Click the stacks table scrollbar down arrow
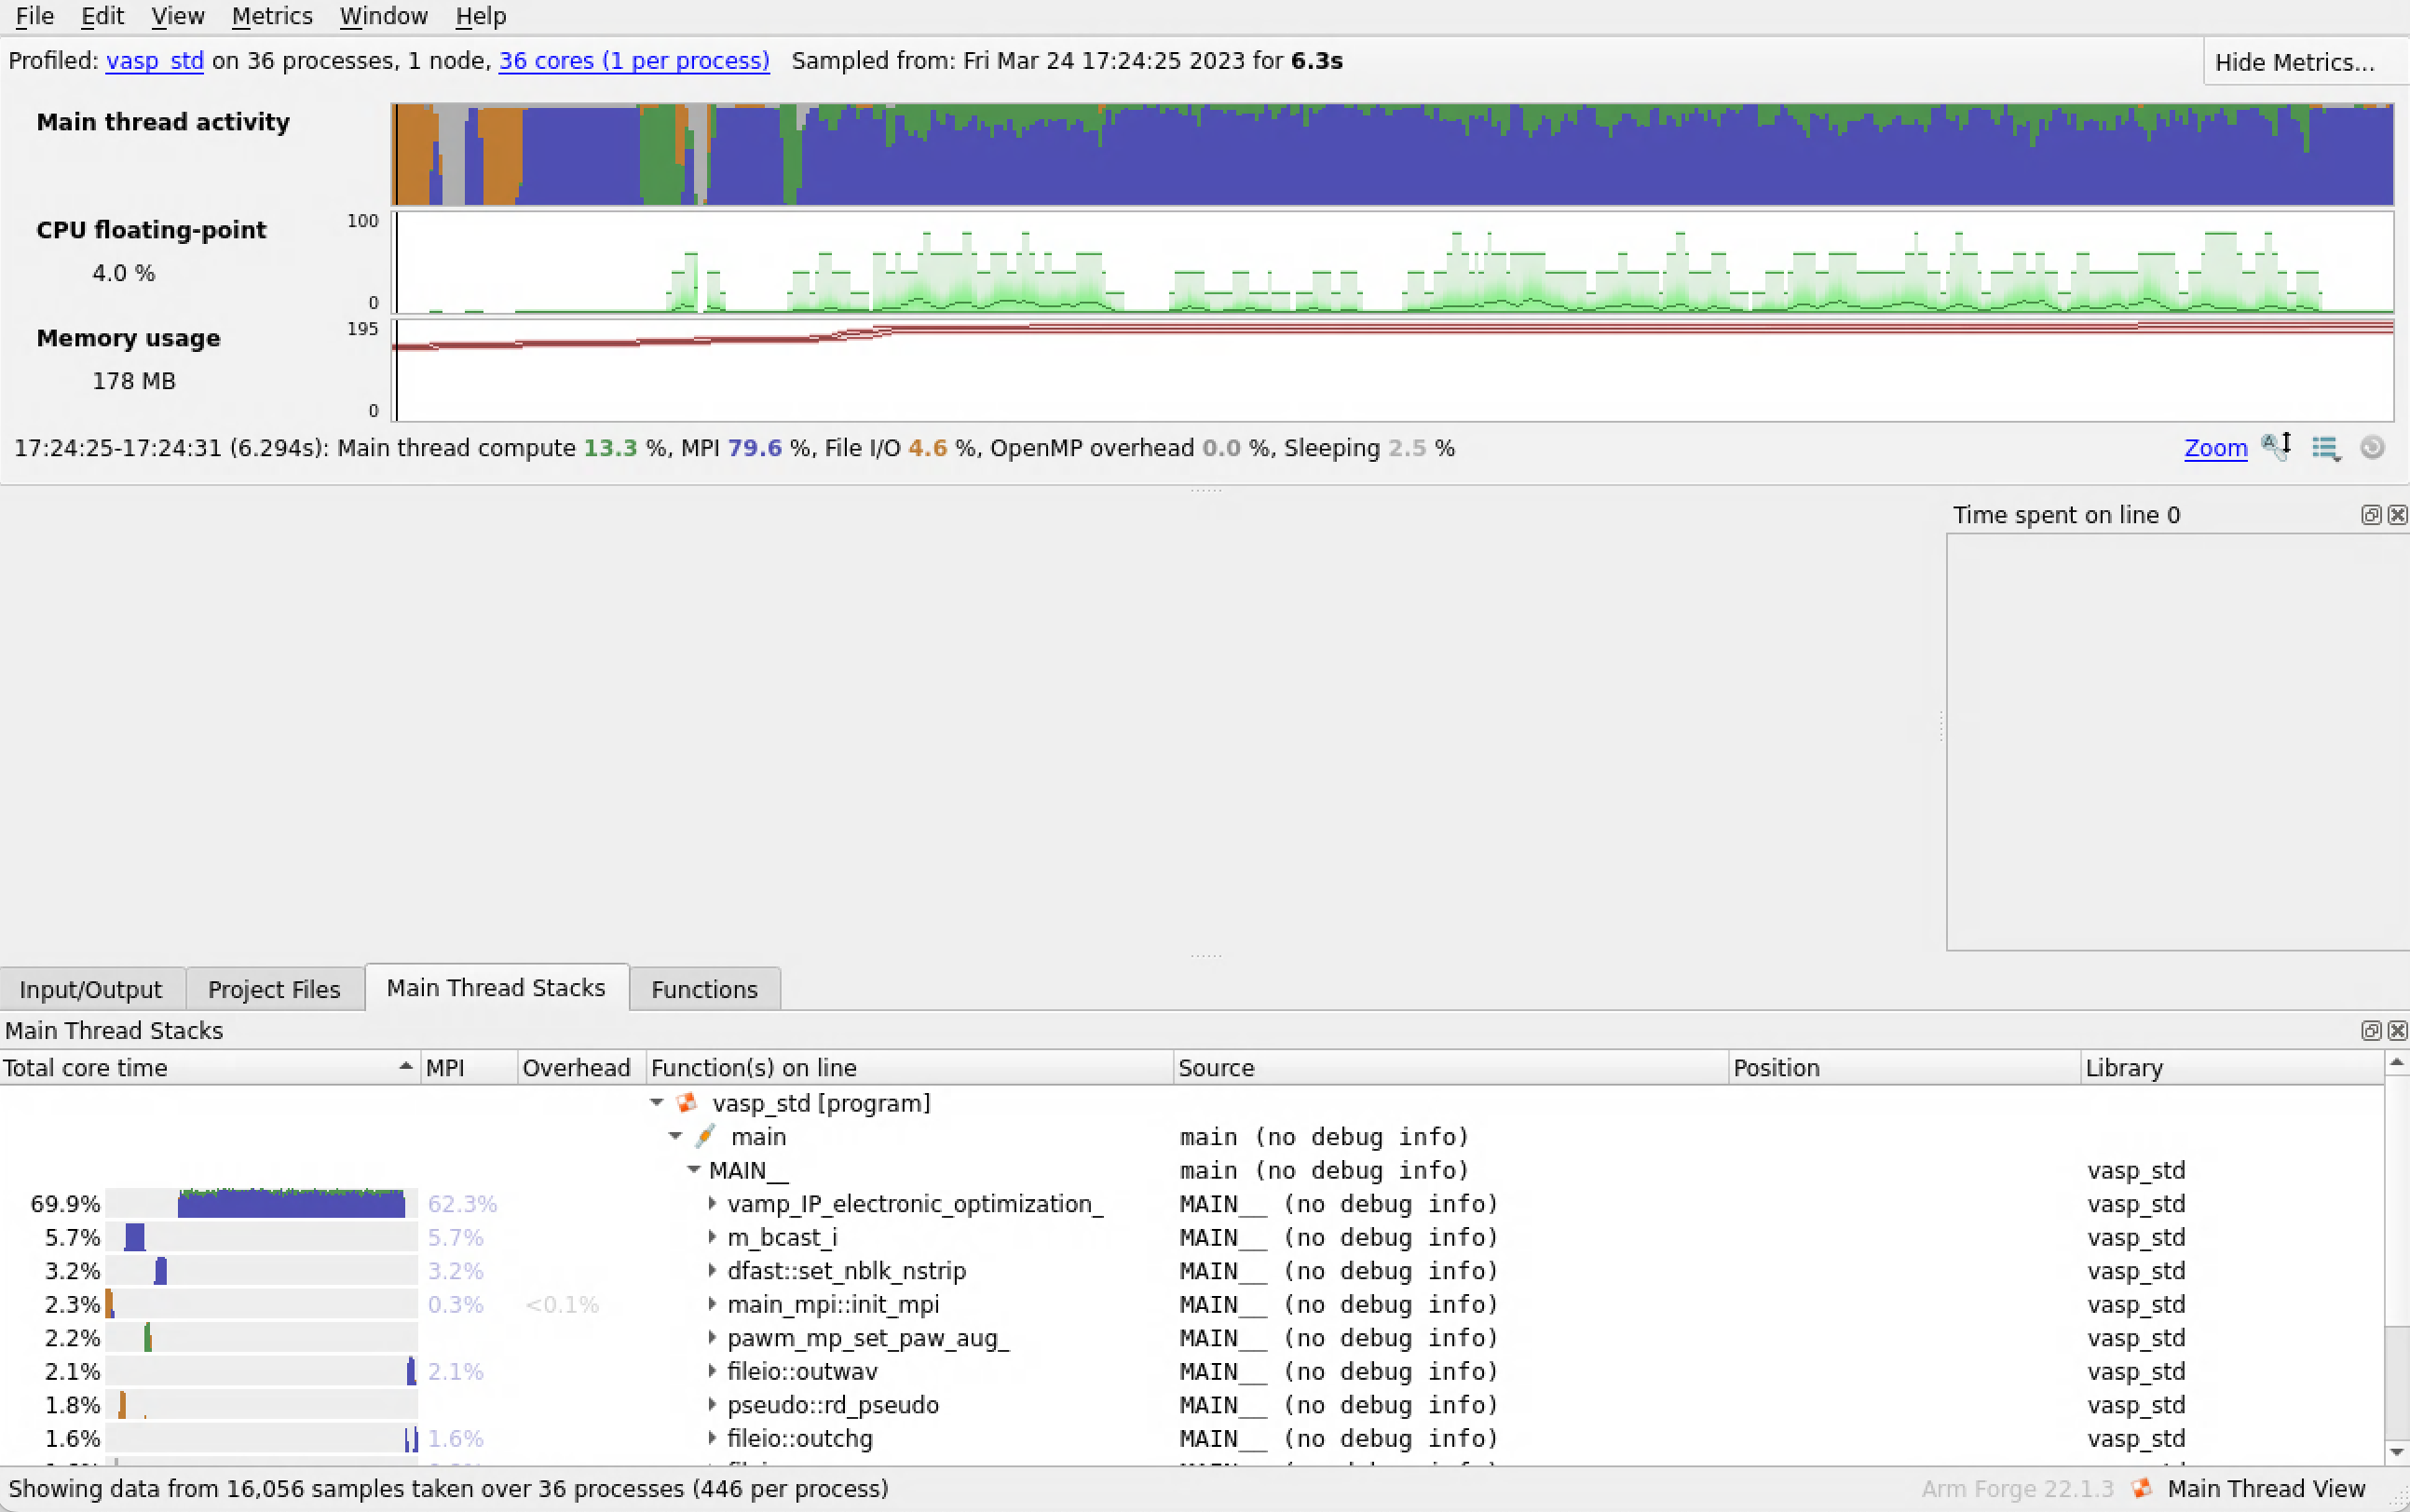The width and height of the screenshot is (2410, 1512). point(2396,1452)
